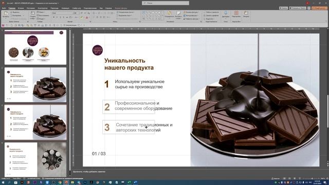Click the Record (Запись) button
The height and width of the screenshot is (185, 329).
click(x=283, y=8)
